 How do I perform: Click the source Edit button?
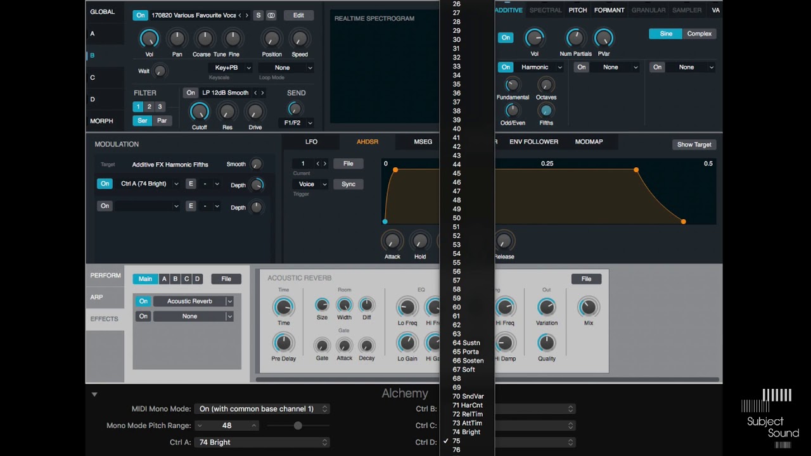click(298, 15)
